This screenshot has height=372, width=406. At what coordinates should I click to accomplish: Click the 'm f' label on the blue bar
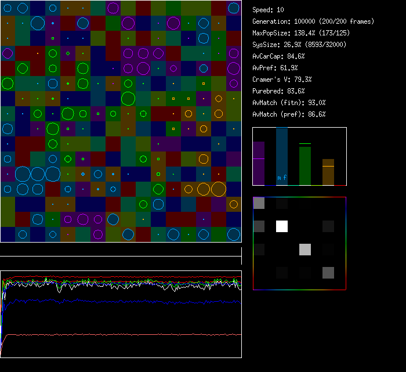point(282,178)
